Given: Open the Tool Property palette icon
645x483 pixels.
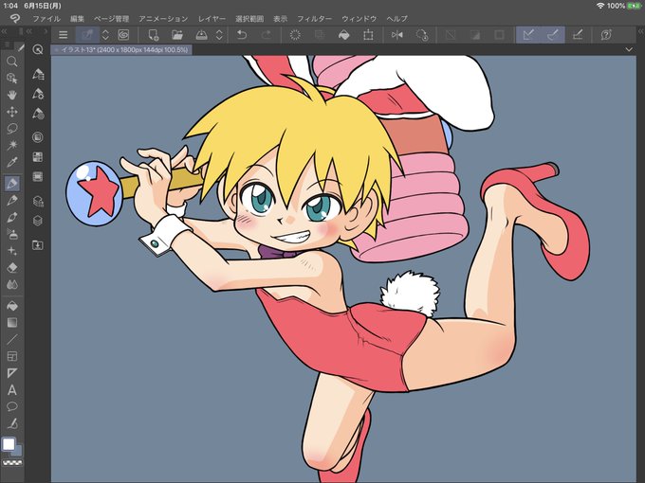Looking at the screenshot, I should [37, 94].
